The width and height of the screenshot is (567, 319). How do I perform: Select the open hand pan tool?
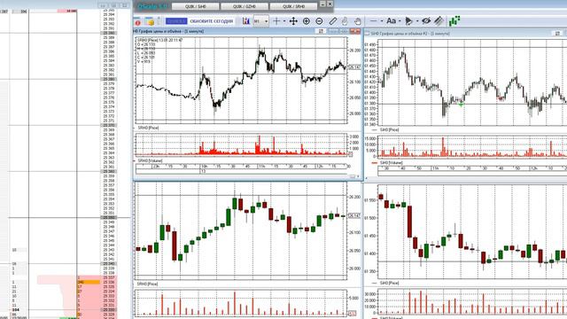358,21
